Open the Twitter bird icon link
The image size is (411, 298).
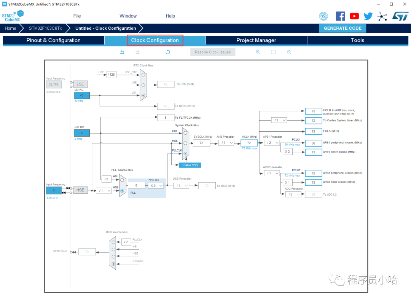coord(368,16)
